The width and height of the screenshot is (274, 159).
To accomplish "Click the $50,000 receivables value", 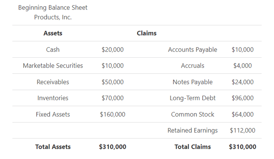I will pos(112,82).
